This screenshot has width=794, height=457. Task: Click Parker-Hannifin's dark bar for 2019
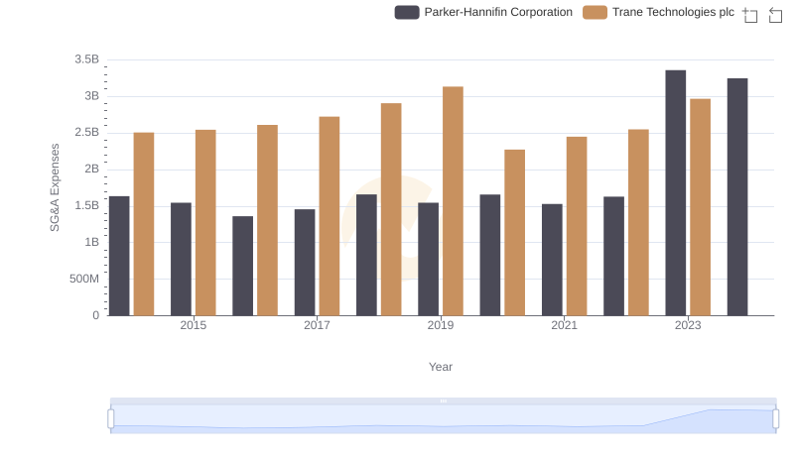coord(429,260)
